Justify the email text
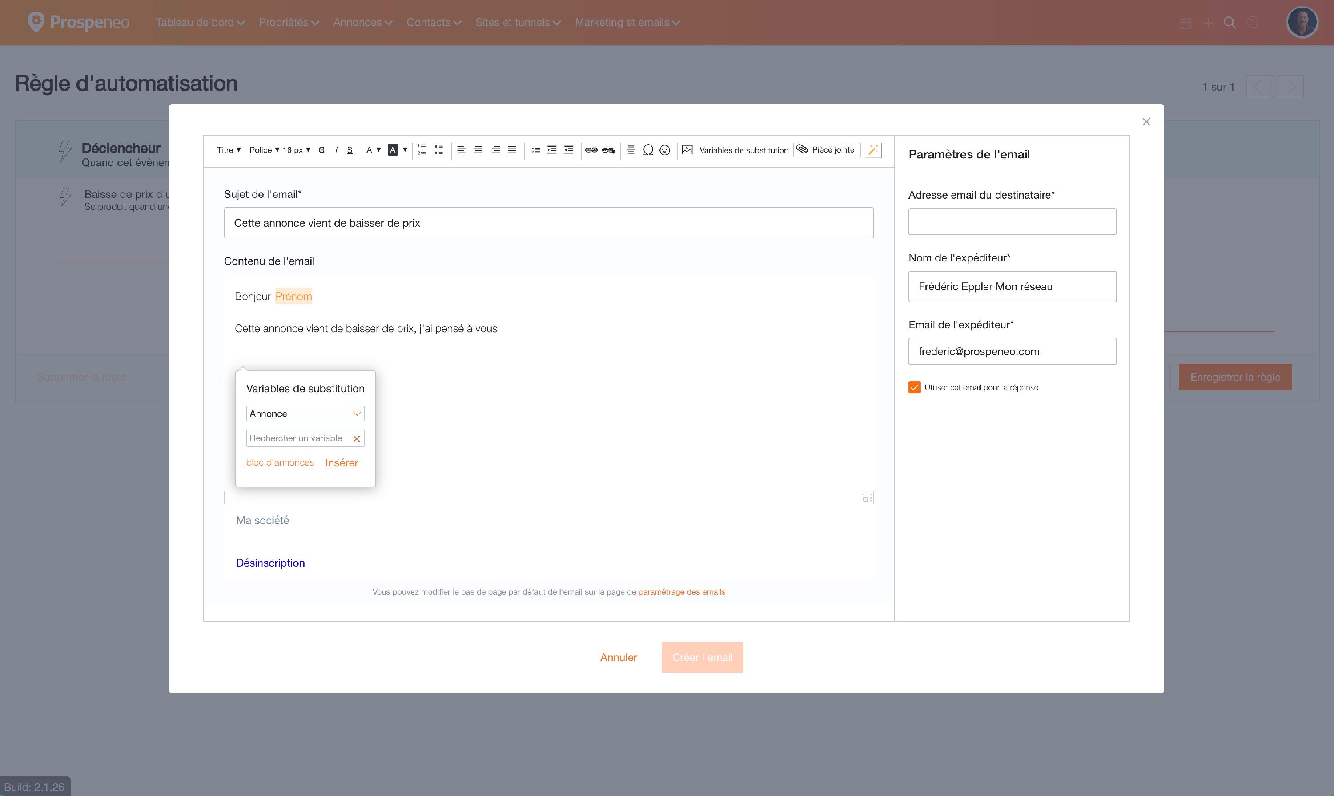 [x=512, y=150]
